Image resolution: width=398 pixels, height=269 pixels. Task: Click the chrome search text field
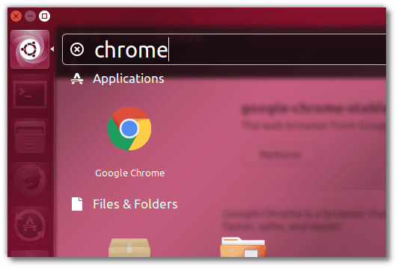coord(224,49)
